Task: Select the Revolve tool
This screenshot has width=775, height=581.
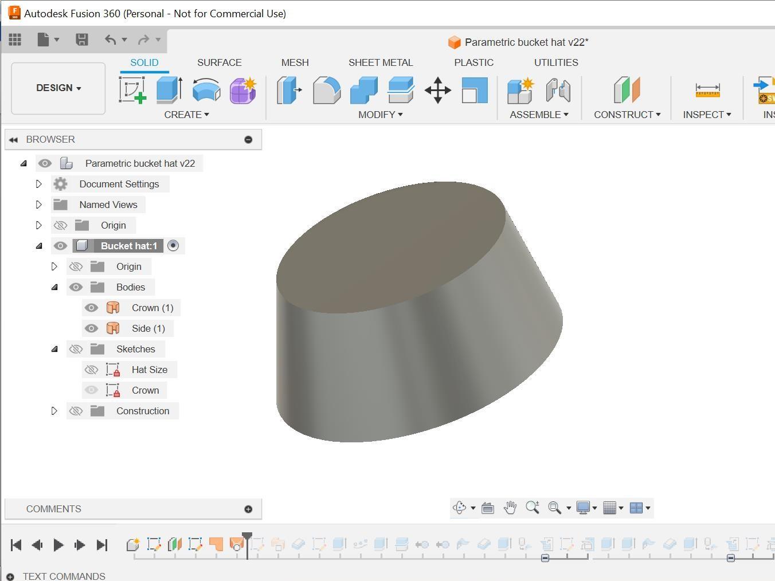Action: [x=206, y=90]
